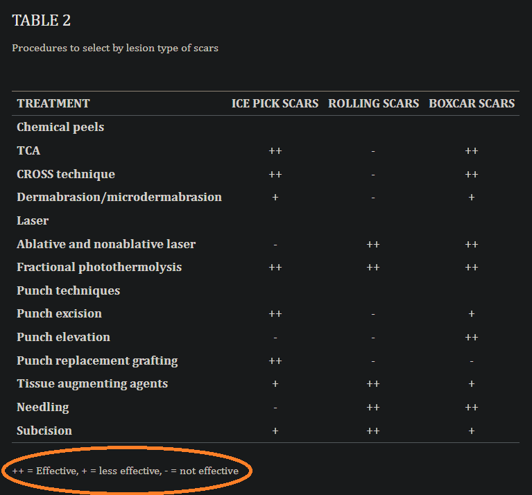The image size is (532, 495).
Task: Click the ROLLING SCARS column header
Action: click(373, 103)
